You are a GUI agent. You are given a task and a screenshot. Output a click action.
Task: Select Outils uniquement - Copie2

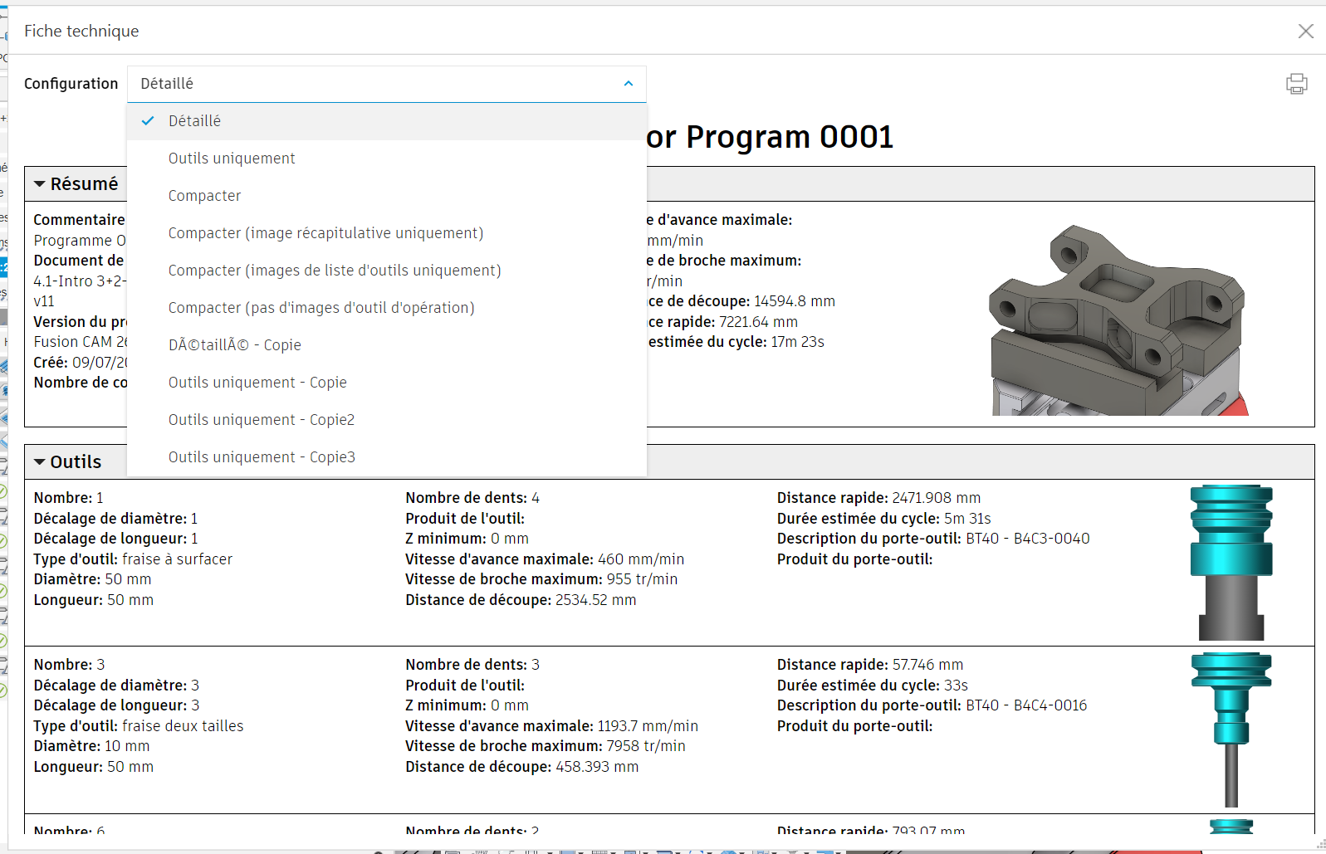pos(261,420)
